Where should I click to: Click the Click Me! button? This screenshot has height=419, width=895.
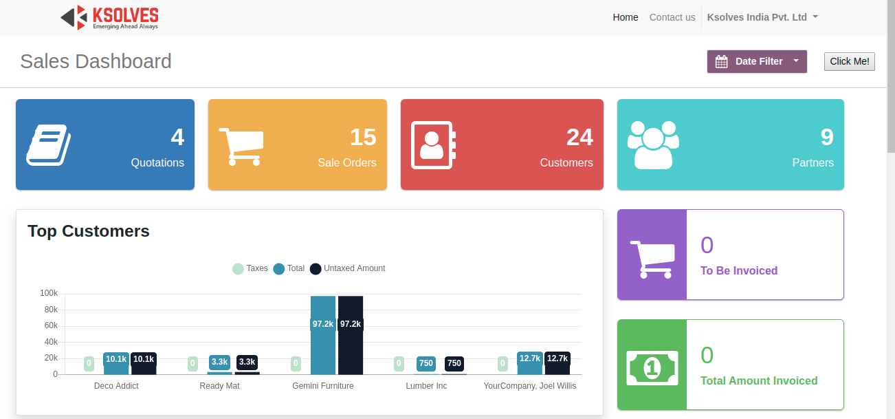(x=850, y=61)
